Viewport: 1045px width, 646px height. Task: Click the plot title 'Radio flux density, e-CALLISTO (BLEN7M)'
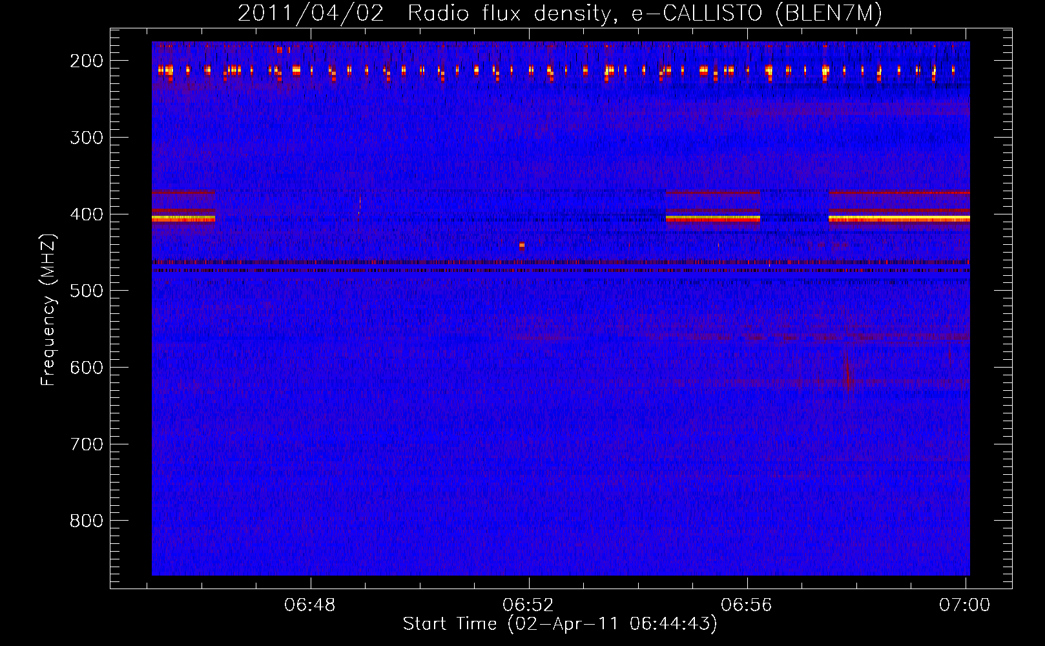645,14
